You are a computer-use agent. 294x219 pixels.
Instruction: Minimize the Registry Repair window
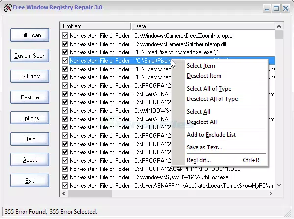click(267, 8)
